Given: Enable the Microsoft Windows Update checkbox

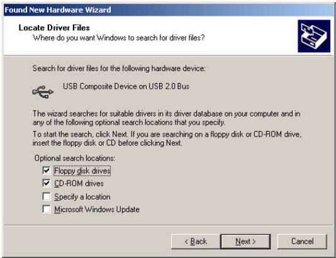Looking at the screenshot, I should [x=47, y=209].
